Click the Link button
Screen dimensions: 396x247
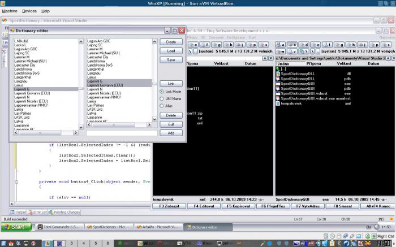(171, 84)
